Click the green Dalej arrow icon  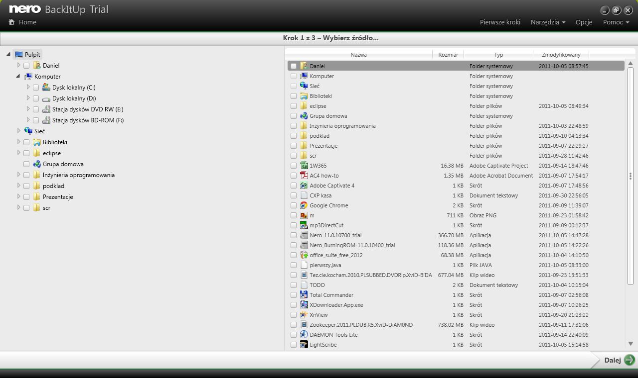coord(629,360)
